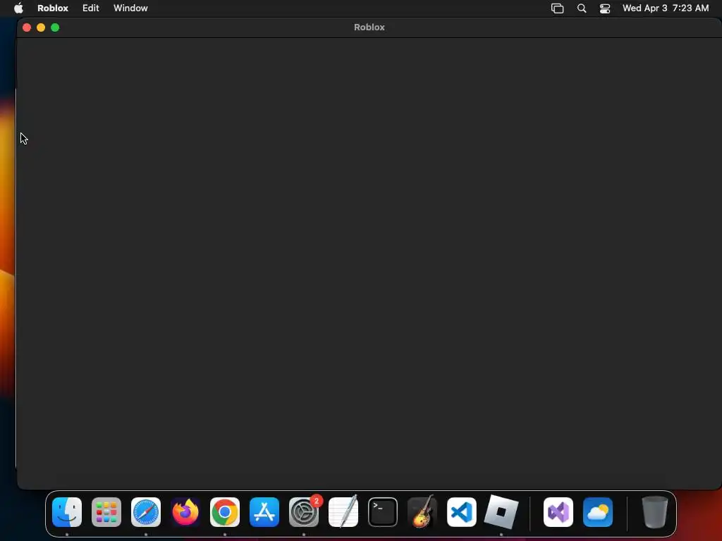Open Finder from the Dock

pyautogui.click(x=67, y=512)
